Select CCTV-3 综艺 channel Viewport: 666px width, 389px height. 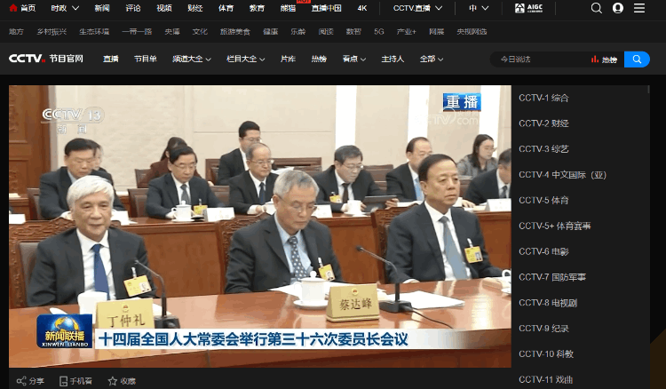[543, 149]
